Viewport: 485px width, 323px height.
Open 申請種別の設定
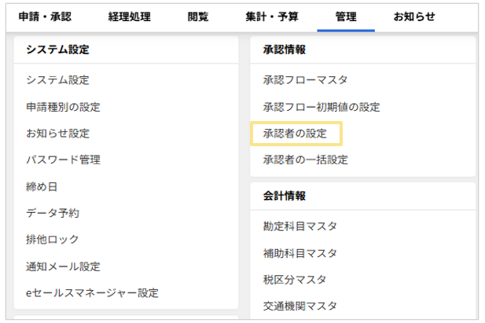click(x=63, y=107)
